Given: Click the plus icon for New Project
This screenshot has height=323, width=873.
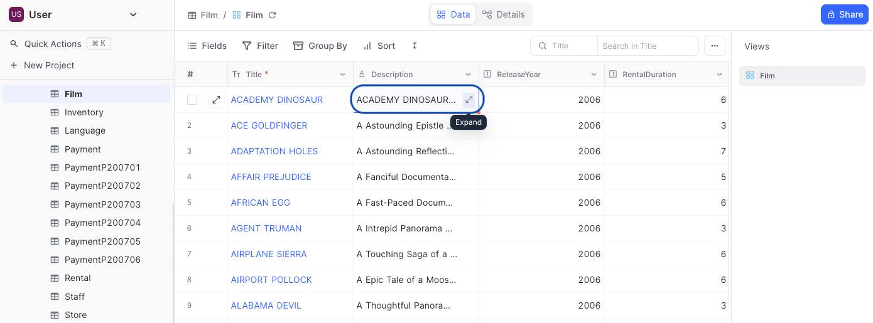Looking at the screenshot, I should 14,65.
